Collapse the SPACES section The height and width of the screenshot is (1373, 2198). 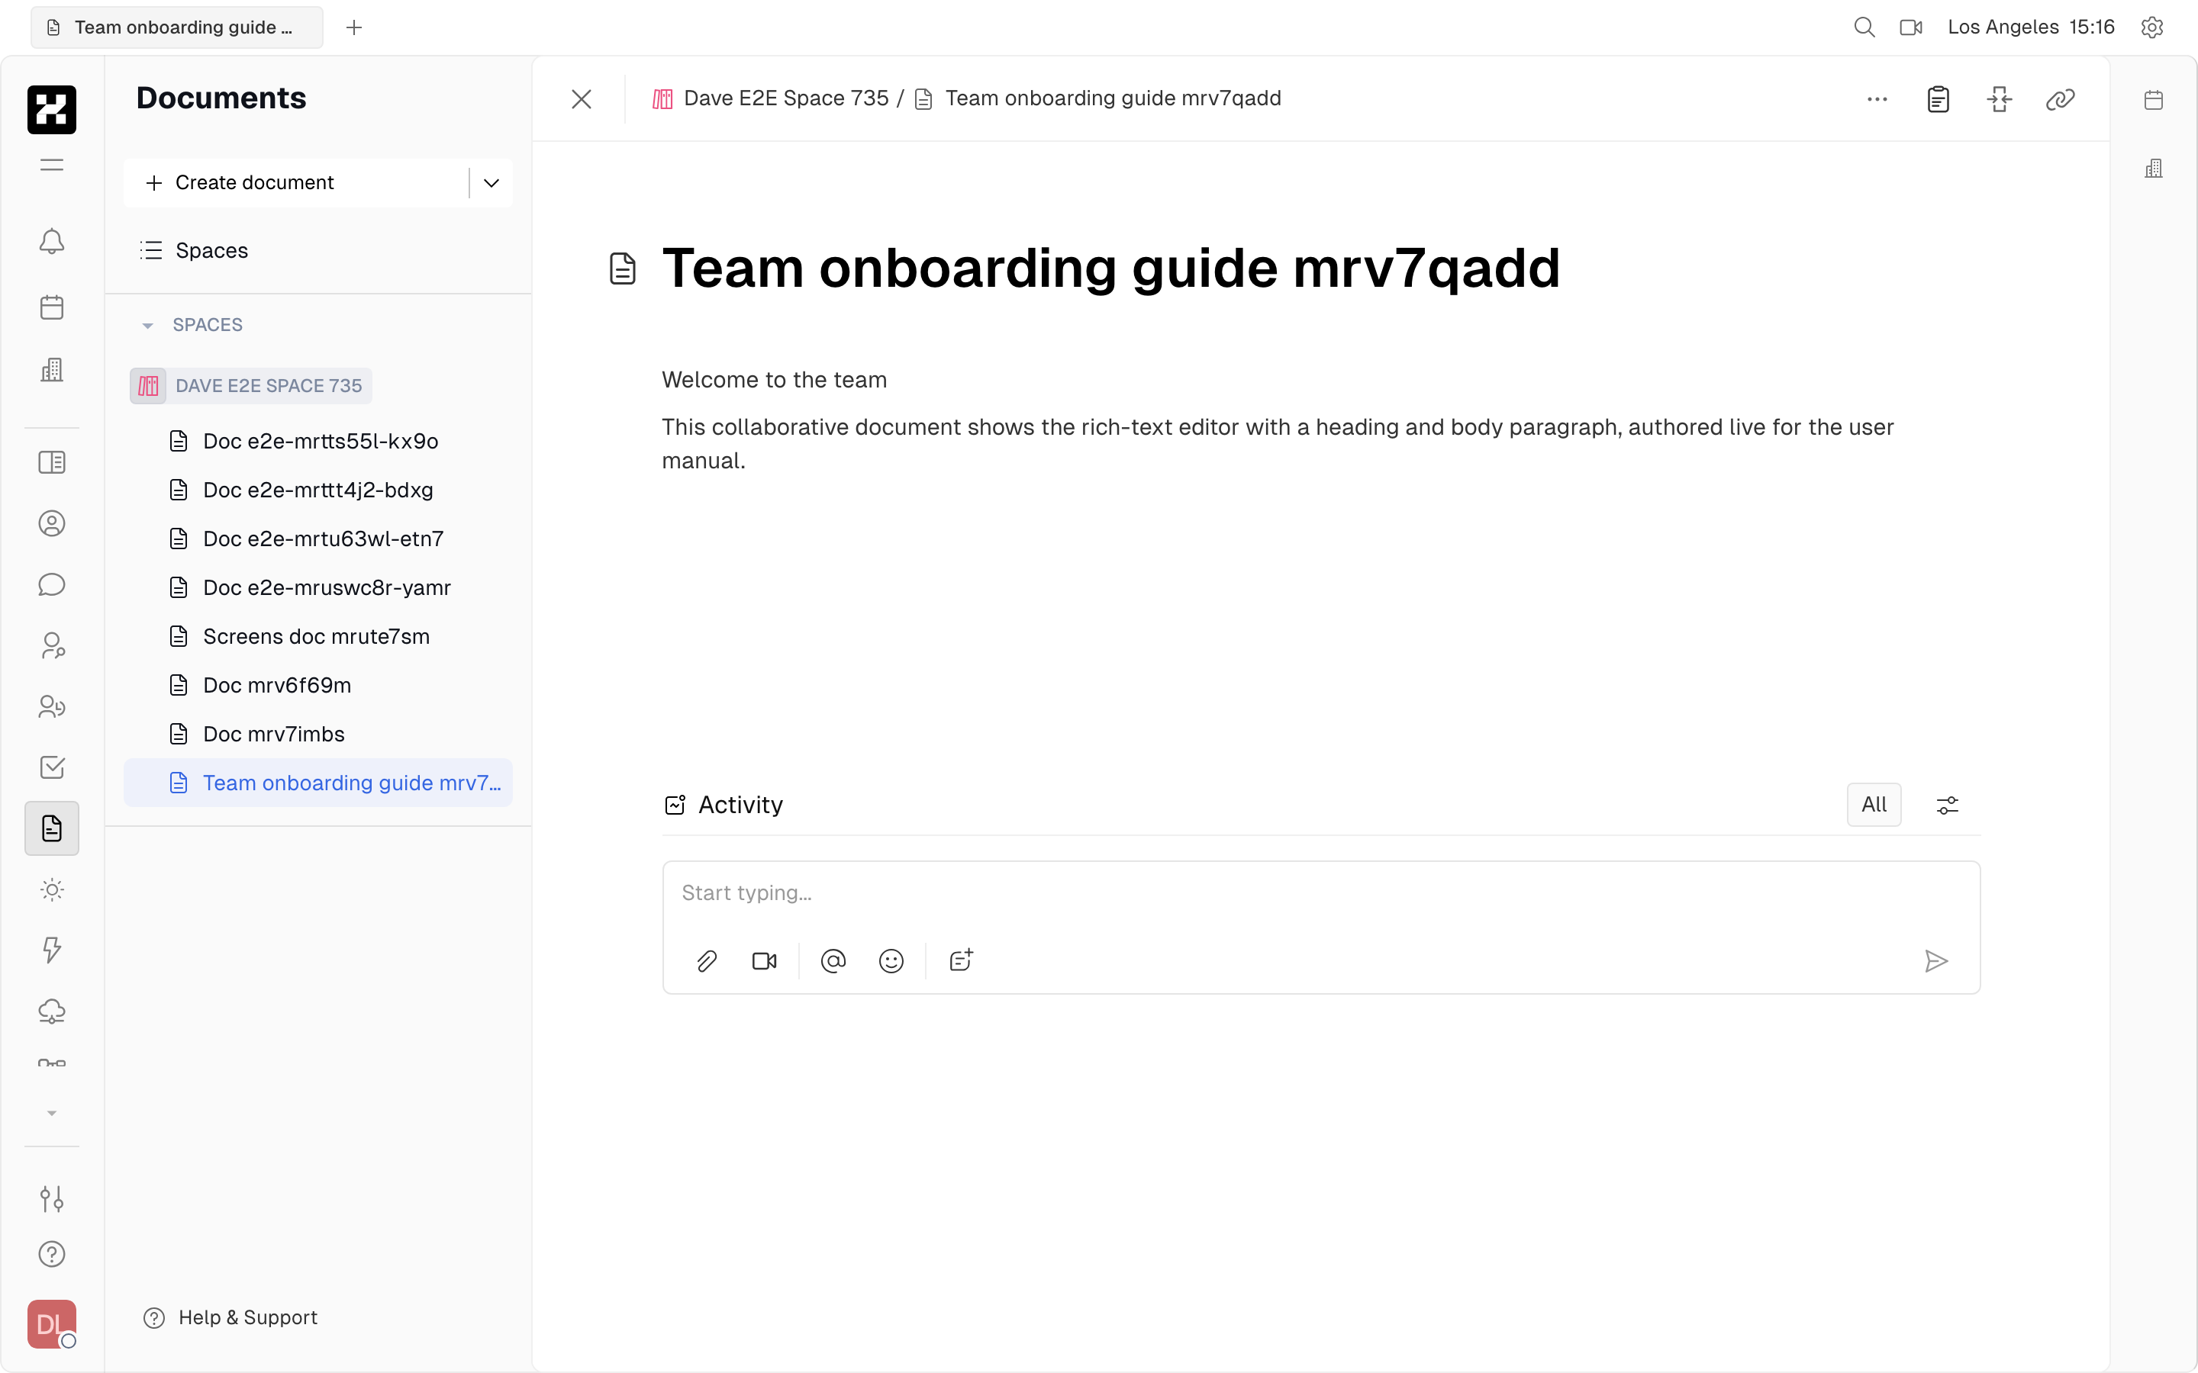click(147, 325)
